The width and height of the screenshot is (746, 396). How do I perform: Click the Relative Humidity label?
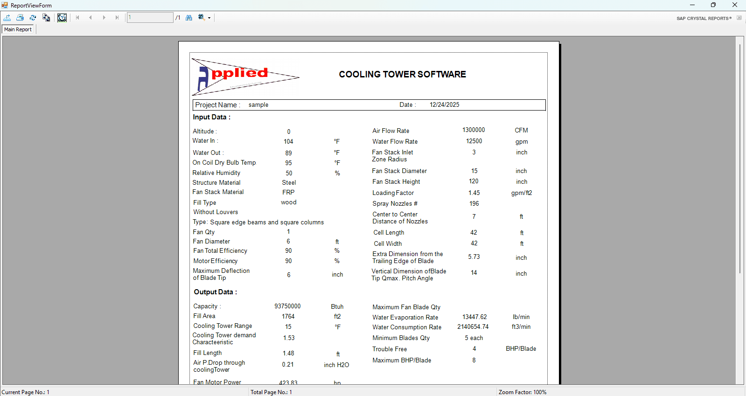point(216,173)
